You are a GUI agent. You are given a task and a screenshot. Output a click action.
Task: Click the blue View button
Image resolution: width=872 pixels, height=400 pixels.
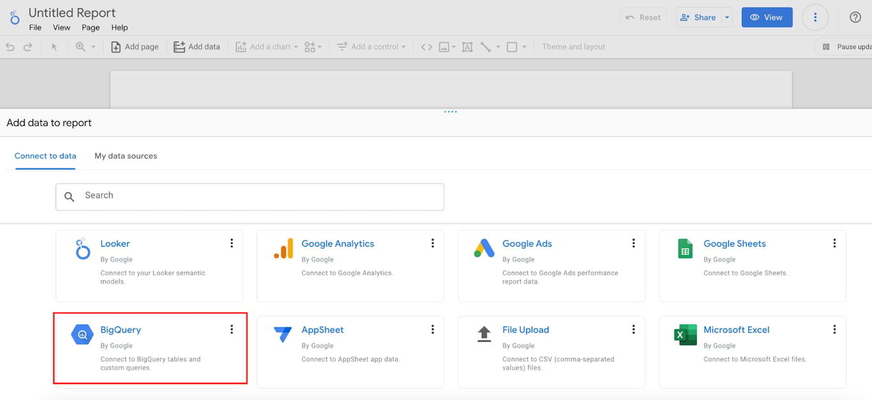767,17
